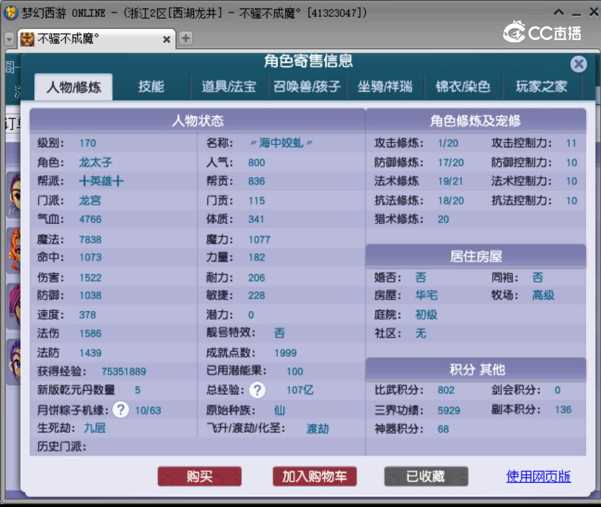Click the 猎术修炼 value 20

click(443, 219)
